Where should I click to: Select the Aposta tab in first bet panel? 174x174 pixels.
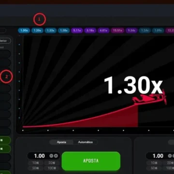click(61, 142)
